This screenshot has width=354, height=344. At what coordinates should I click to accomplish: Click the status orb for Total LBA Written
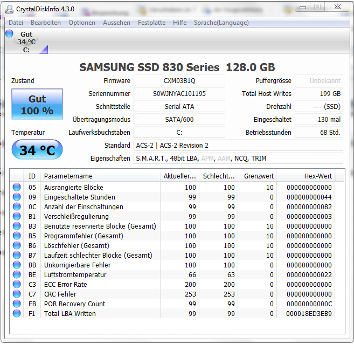click(x=17, y=313)
